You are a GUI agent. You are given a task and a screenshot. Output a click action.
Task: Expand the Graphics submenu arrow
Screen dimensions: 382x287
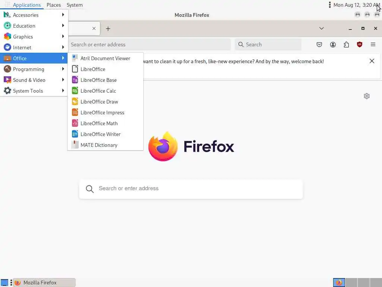pyautogui.click(x=63, y=36)
